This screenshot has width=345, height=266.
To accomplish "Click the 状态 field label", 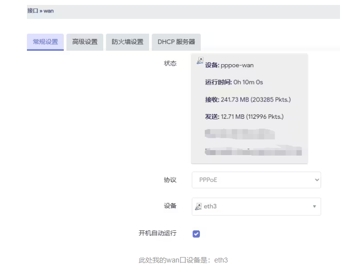I will (x=170, y=64).
